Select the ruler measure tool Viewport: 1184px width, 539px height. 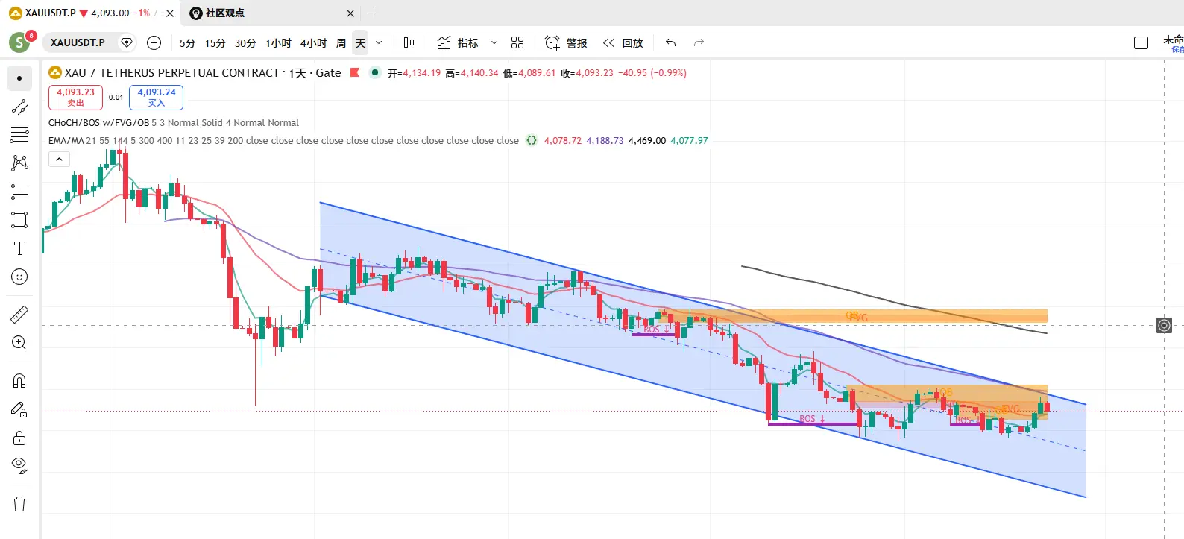(x=19, y=314)
